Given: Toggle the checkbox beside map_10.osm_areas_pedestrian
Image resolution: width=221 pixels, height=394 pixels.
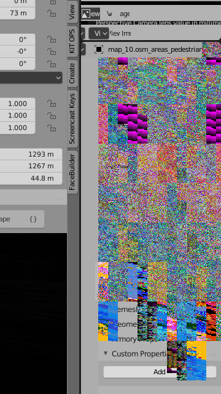Looking at the screenshot, I should 83,49.
